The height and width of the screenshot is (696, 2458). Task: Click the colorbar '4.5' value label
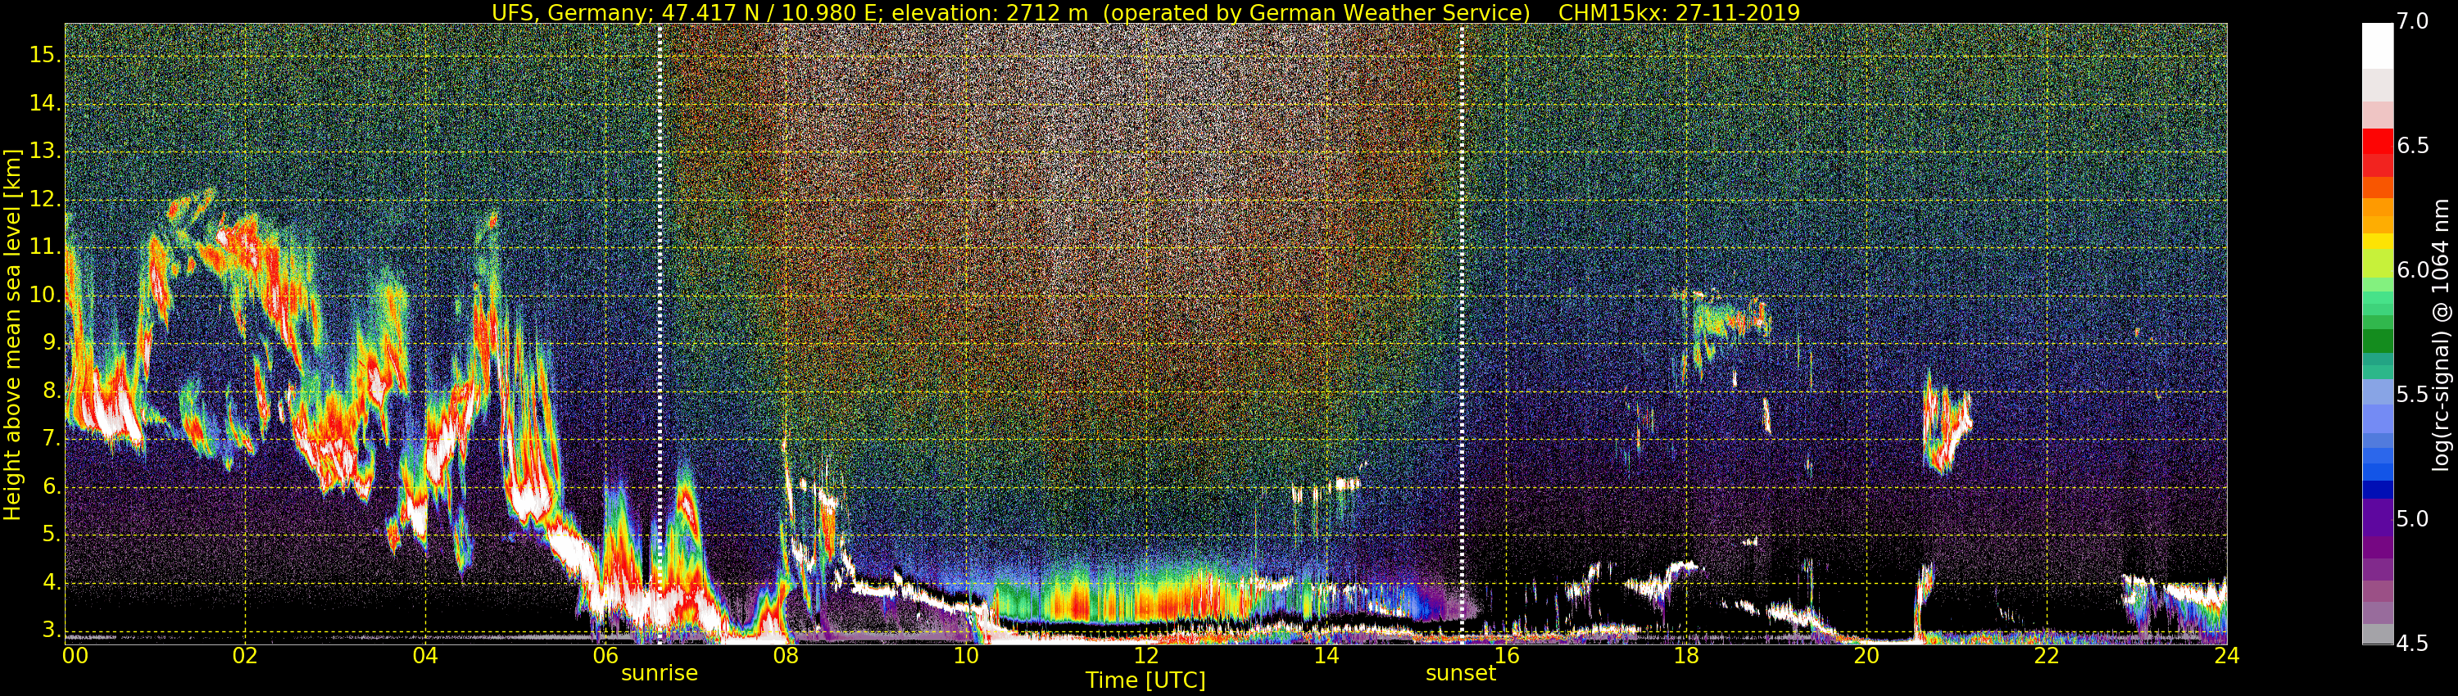pos(2413,644)
